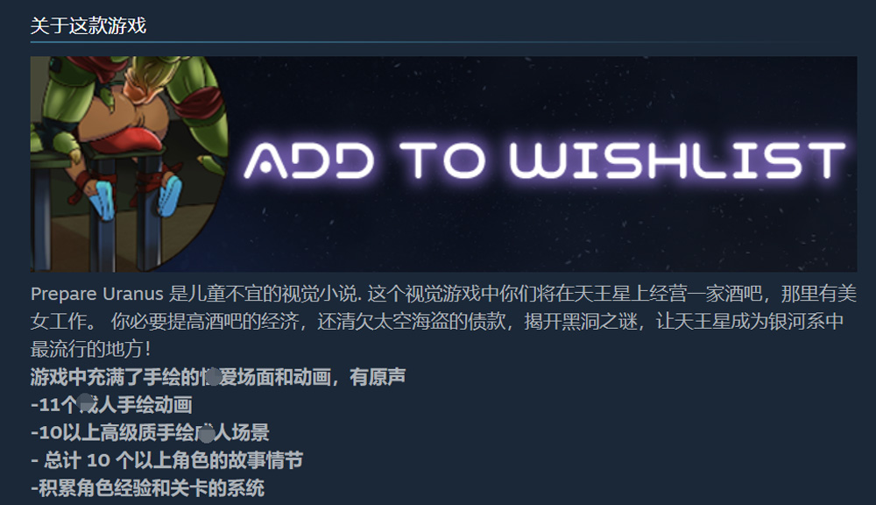Select the Prepare Uranus title text
This screenshot has width=876, height=505.
pyautogui.click(x=96, y=294)
